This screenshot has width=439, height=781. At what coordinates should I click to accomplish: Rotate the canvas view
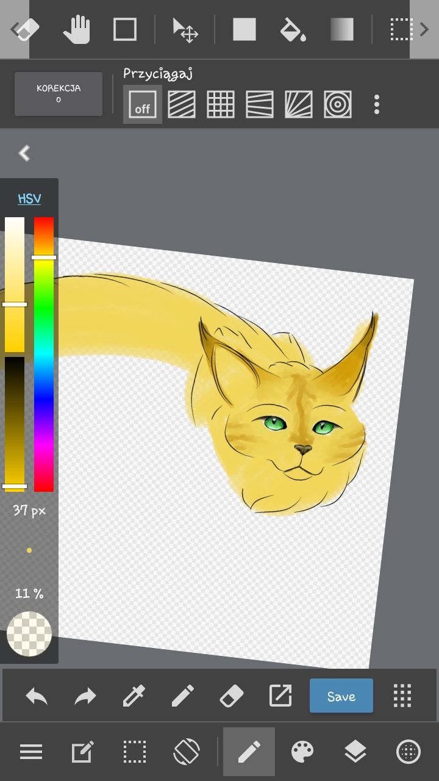186,752
